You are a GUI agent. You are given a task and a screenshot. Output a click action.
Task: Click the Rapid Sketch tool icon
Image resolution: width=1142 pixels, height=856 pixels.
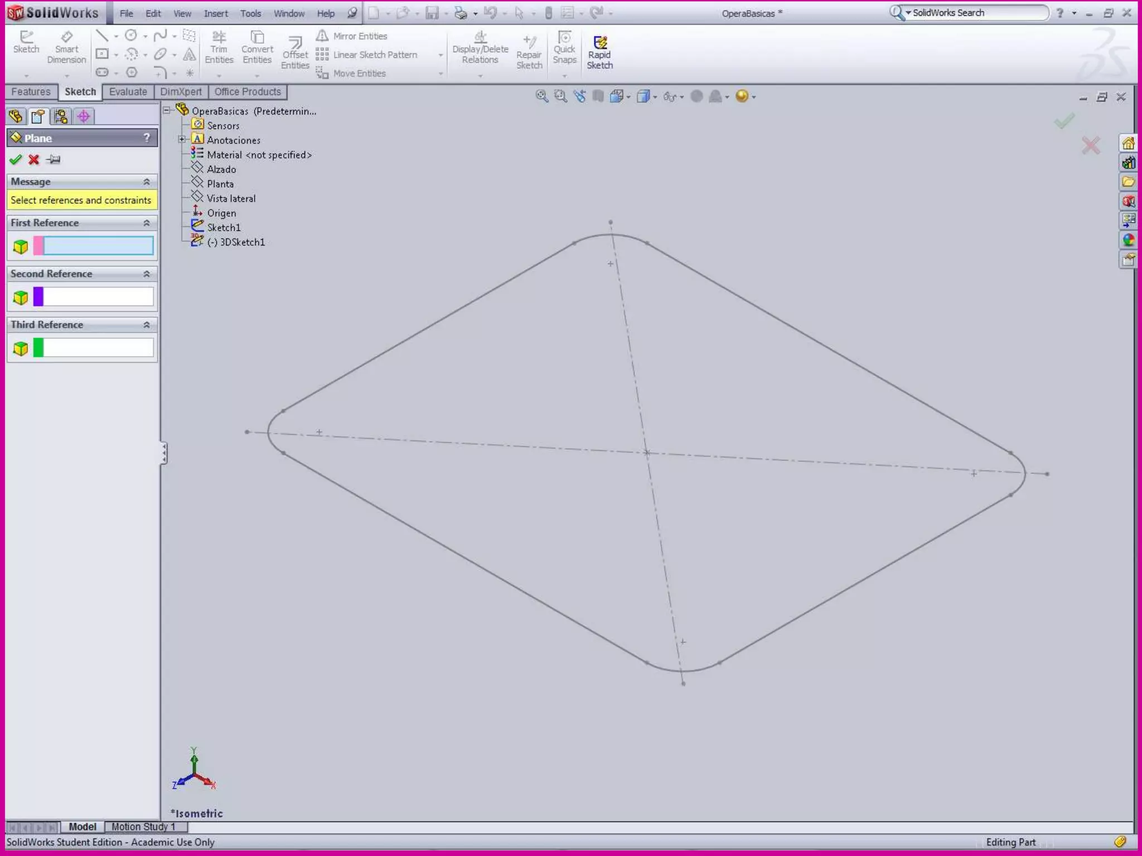click(x=600, y=43)
